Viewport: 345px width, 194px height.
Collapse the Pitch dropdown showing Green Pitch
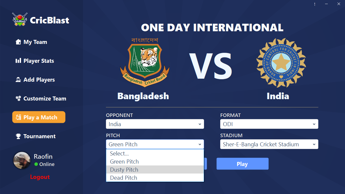155,144
